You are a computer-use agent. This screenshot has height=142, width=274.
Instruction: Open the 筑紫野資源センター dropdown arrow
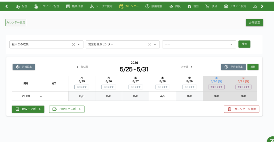[155, 45]
